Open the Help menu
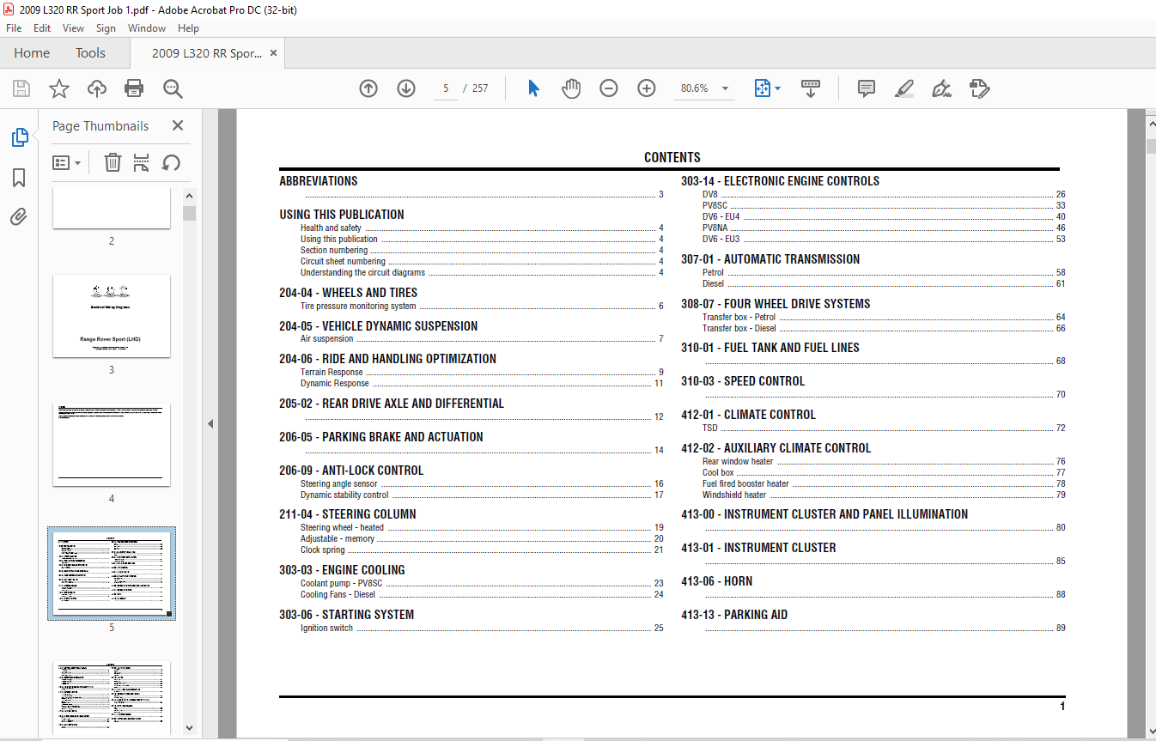The width and height of the screenshot is (1156, 741). pos(188,28)
